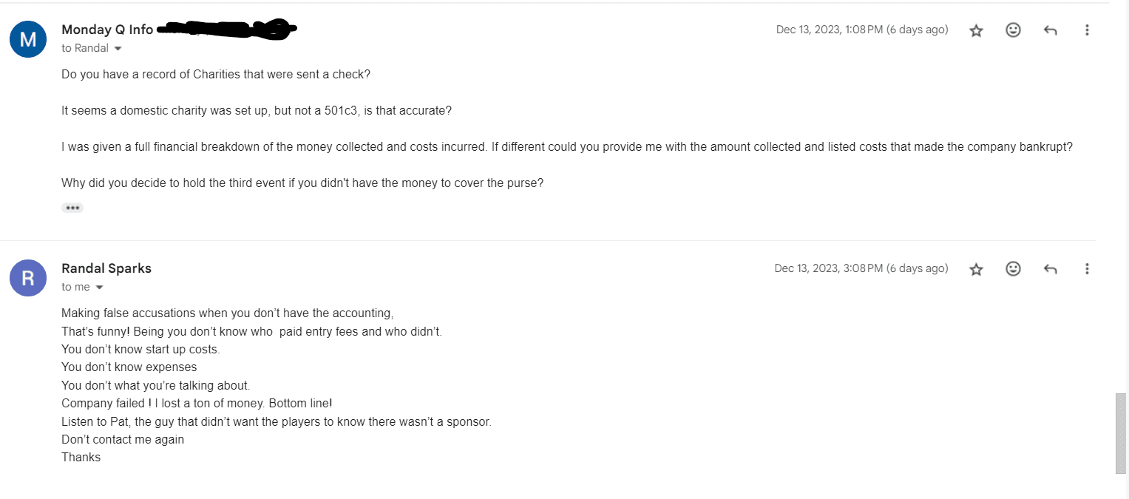Screen dimensions: 1129x499
Task: Open more options for Randal Sparks message
Action: (x=1087, y=269)
